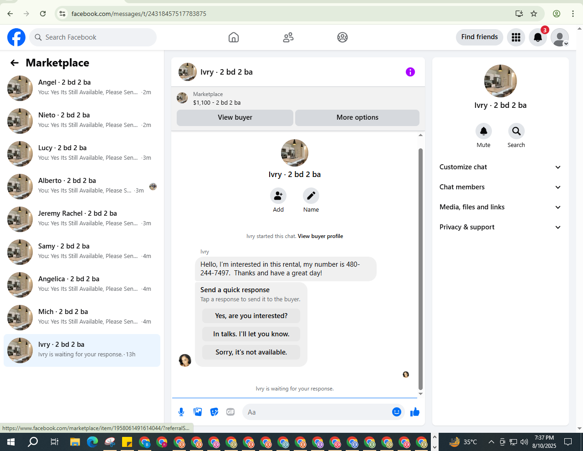Image resolution: width=583 pixels, height=451 pixels.
Task: Open Samy 2 bd 2 ba conversation
Action: click(x=82, y=252)
